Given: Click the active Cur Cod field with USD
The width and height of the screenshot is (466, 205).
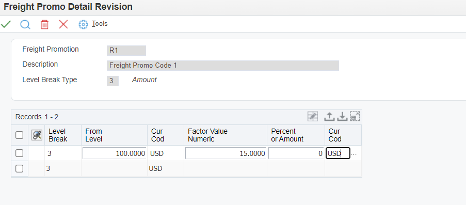Looking at the screenshot, I should pos(338,153).
